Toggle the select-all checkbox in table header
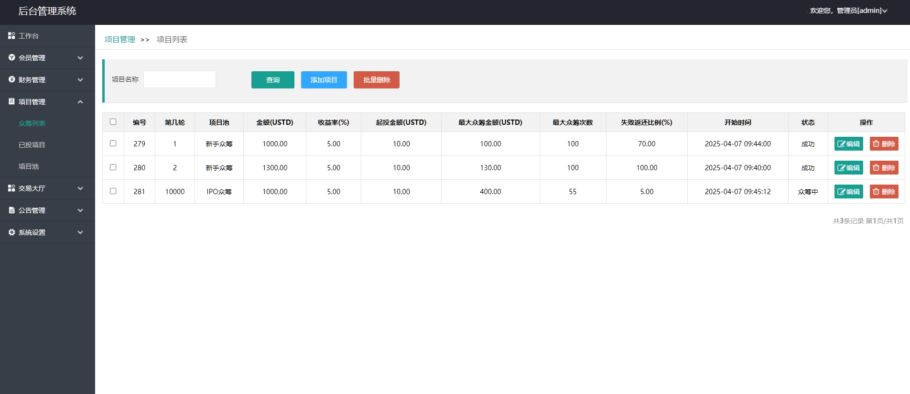 click(x=113, y=122)
